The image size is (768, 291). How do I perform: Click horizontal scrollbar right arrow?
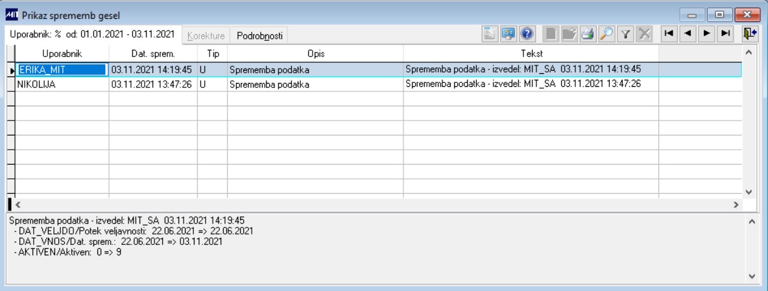coord(736,205)
